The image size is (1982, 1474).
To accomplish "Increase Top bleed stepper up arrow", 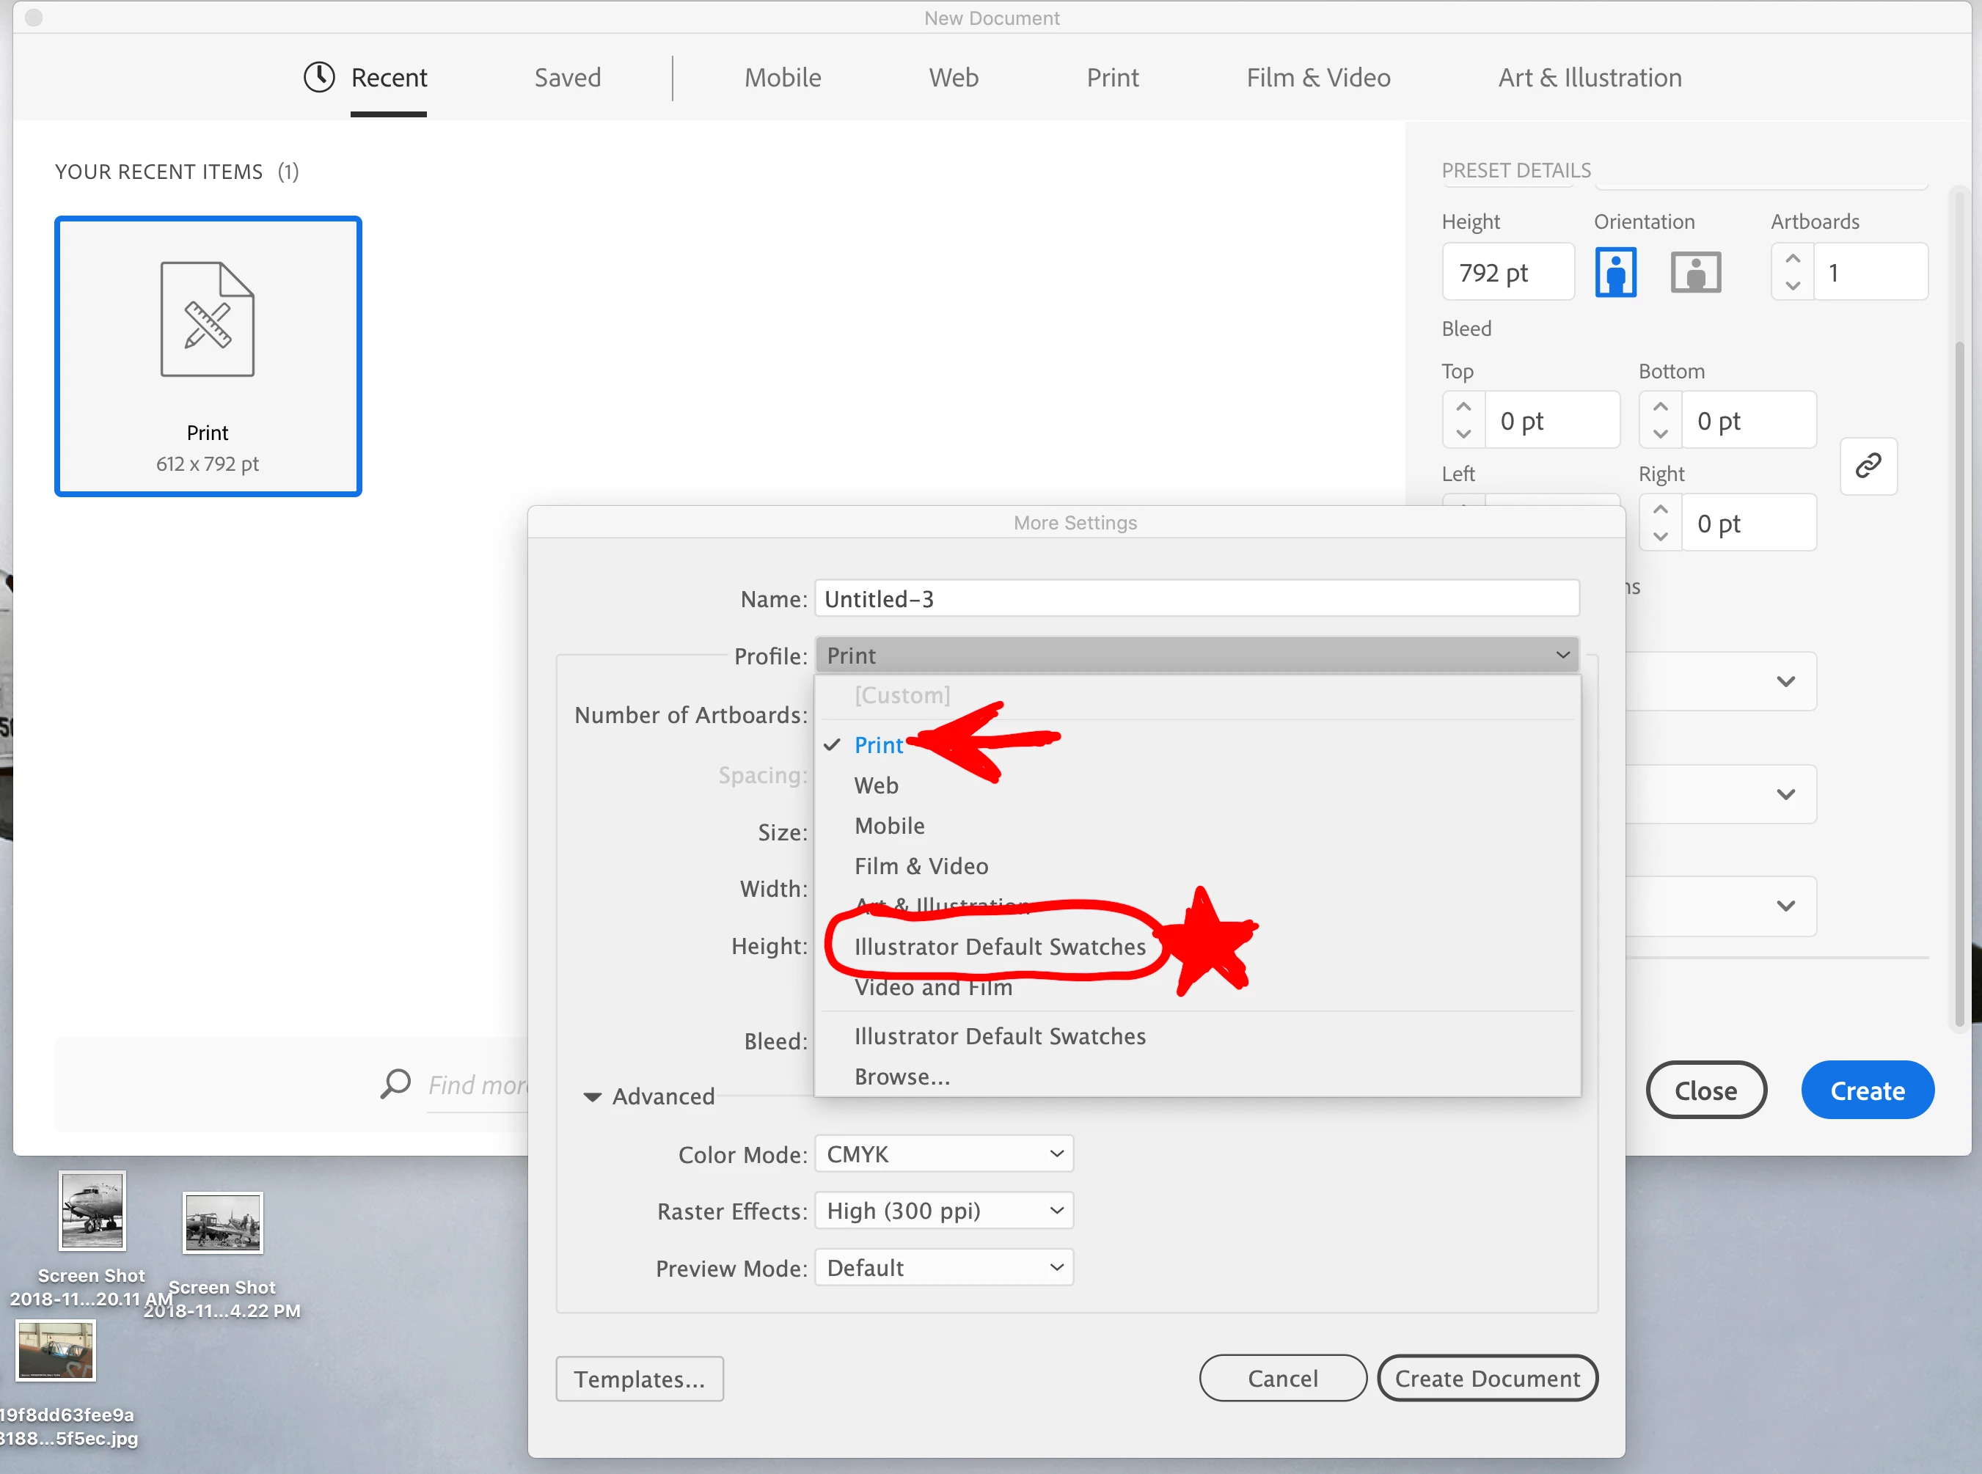I will click(1463, 407).
